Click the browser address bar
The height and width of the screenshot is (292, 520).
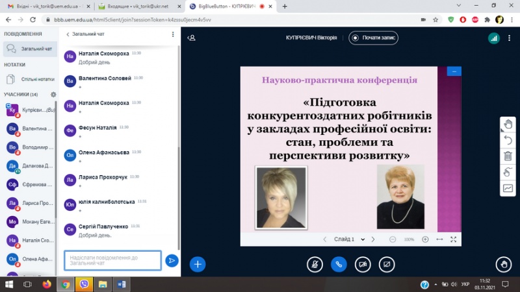pos(232,20)
